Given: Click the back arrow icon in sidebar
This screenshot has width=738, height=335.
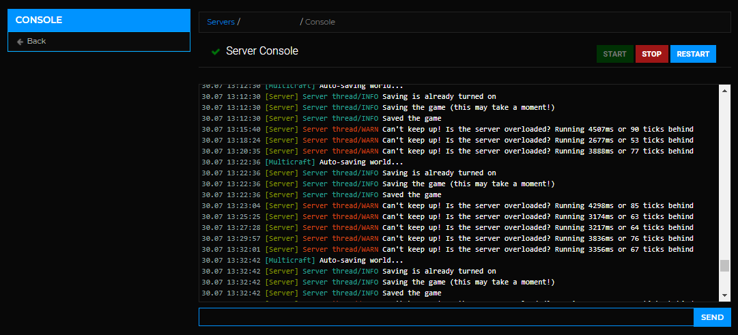Looking at the screenshot, I should click(x=20, y=42).
